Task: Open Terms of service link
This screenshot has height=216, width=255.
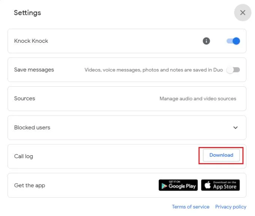Action: coord(190,207)
